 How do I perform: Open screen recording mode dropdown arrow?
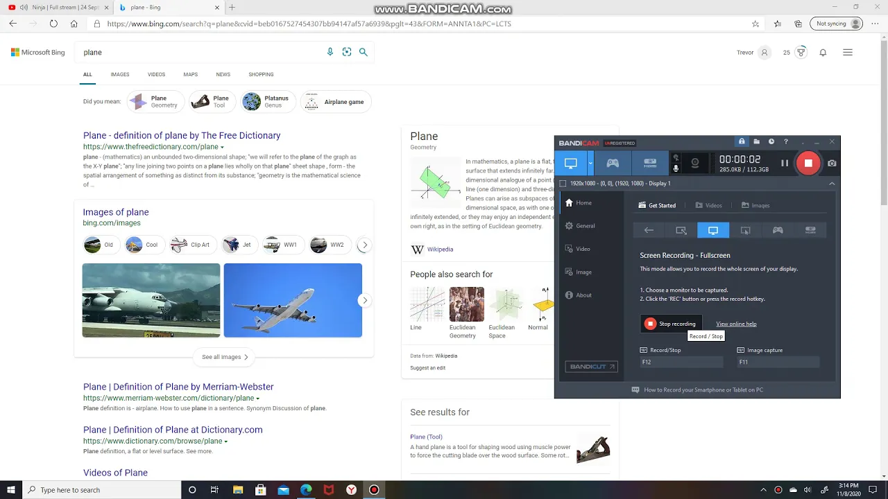click(590, 164)
